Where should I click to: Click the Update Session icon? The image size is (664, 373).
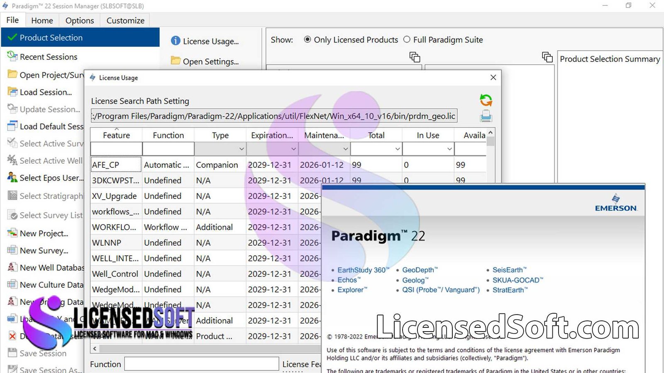[x=12, y=109]
